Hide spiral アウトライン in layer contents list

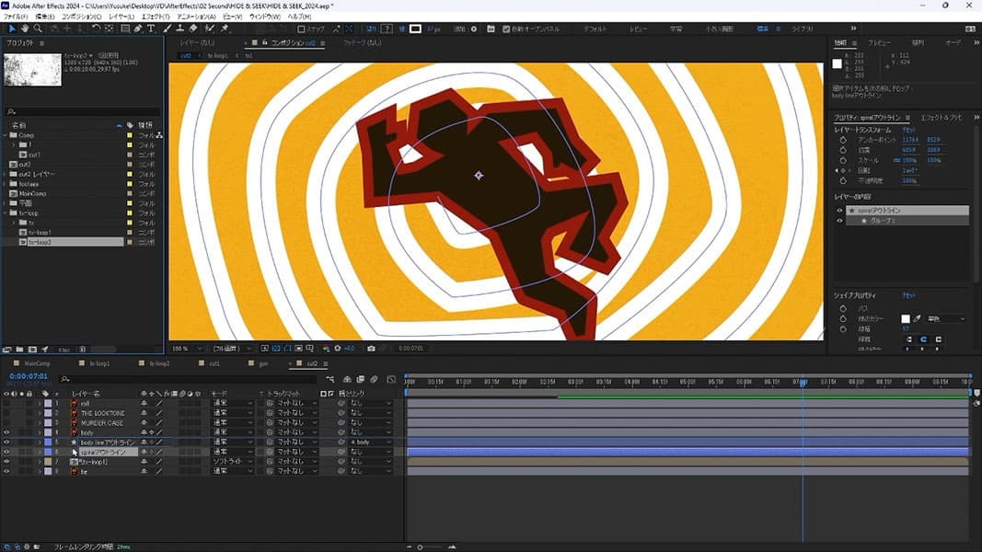click(839, 211)
